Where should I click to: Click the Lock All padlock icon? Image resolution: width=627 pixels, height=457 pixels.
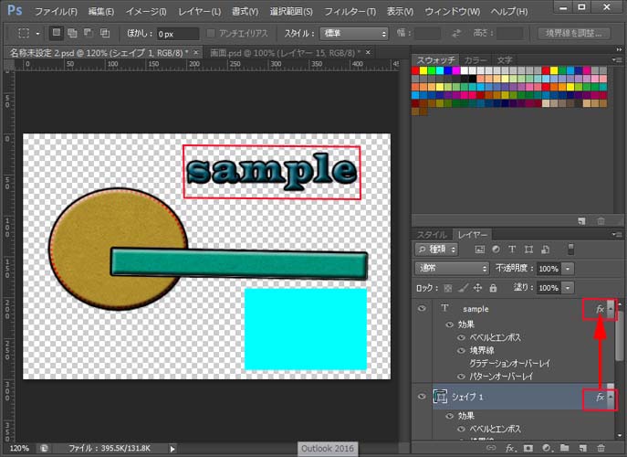point(493,288)
